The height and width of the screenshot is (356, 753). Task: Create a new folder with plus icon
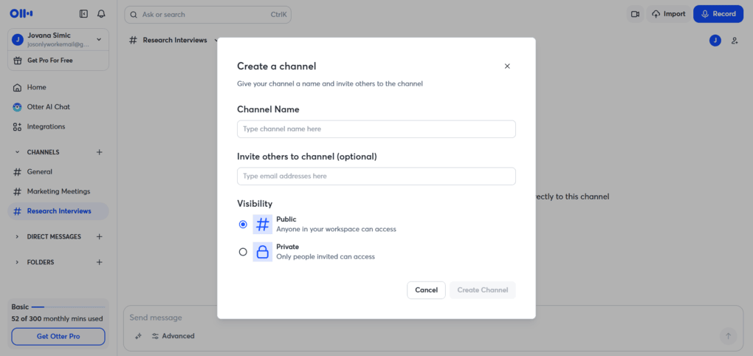(x=100, y=262)
